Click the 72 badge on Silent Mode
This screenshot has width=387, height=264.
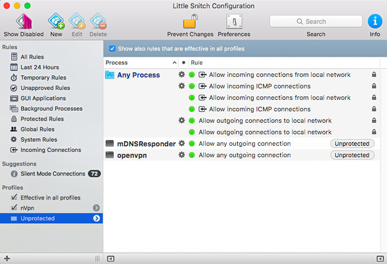tap(94, 174)
